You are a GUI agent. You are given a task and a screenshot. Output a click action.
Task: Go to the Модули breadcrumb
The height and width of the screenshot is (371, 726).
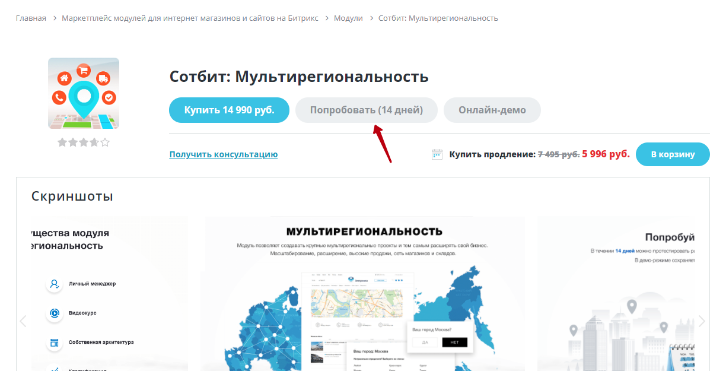348,18
